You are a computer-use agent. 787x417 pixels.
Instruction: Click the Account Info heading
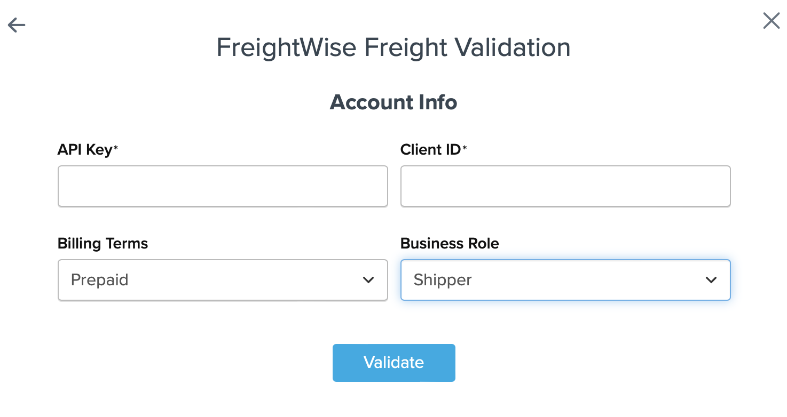[x=393, y=102]
